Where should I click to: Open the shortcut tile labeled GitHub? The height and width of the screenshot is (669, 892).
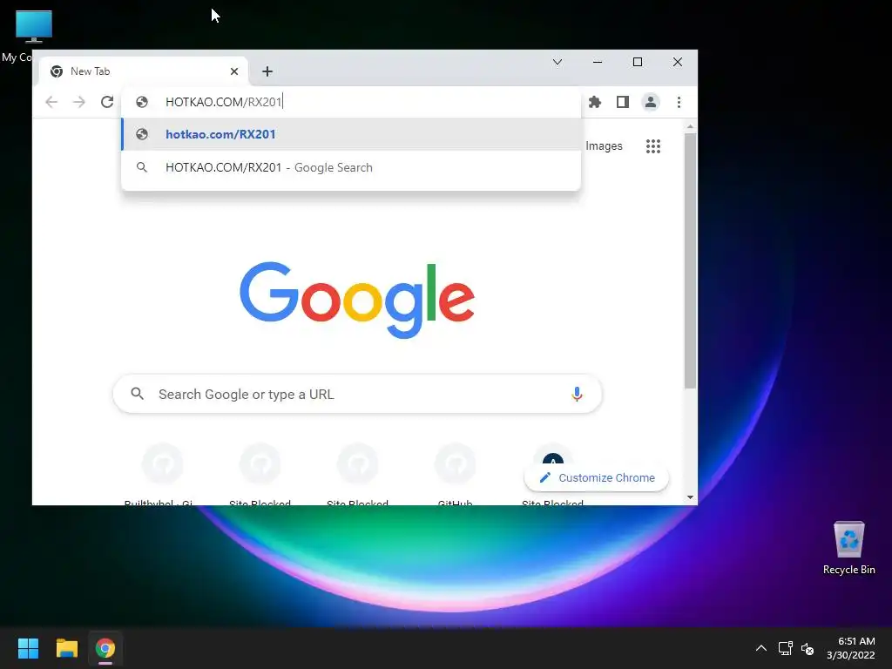(x=455, y=473)
